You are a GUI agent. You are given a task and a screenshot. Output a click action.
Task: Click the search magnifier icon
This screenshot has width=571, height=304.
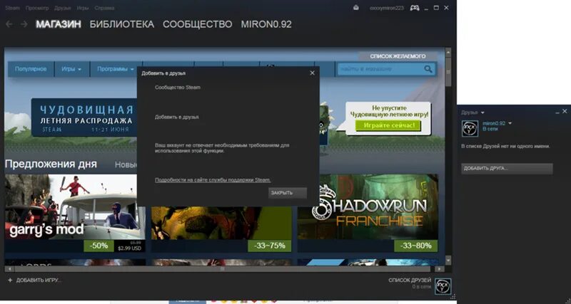click(x=428, y=69)
